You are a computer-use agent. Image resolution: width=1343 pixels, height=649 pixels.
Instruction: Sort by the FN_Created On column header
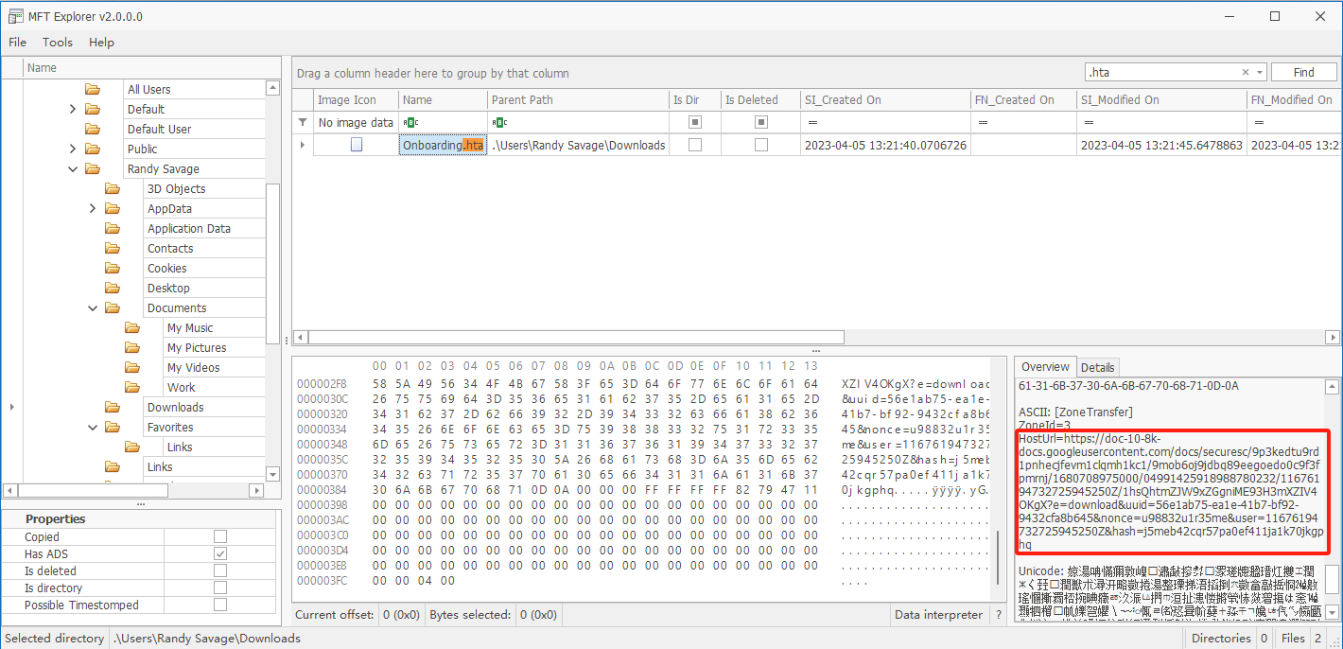1023,99
